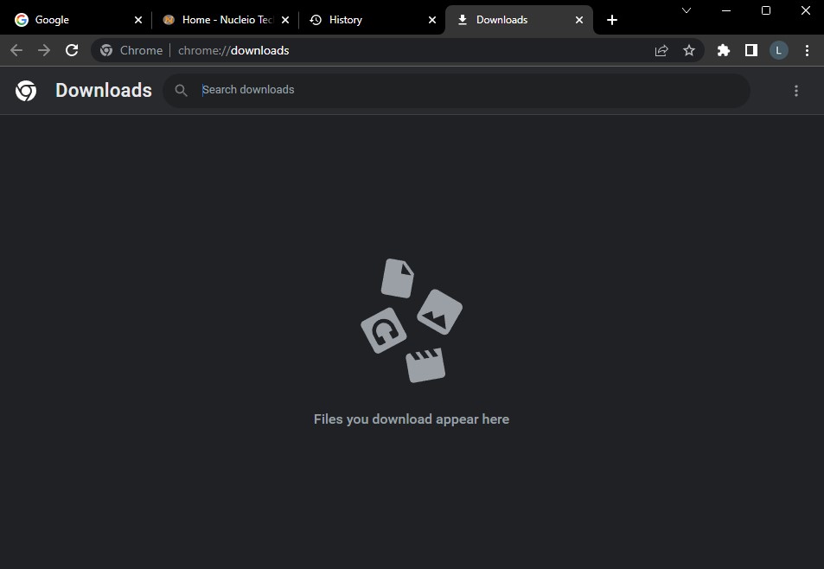Viewport: 824px width, 569px height.
Task: Switch to Home - Nucleio tab
Action: pos(227,20)
